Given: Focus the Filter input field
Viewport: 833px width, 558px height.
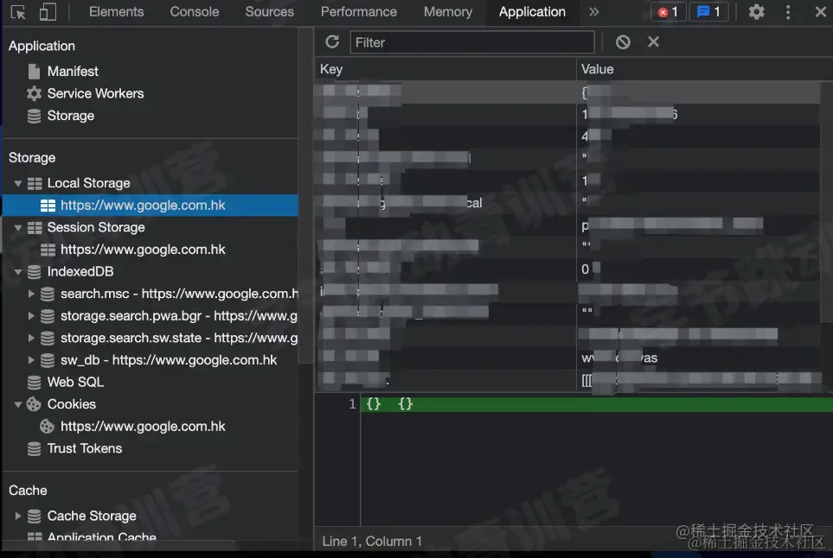Looking at the screenshot, I should pyautogui.click(x=471, y=42).
